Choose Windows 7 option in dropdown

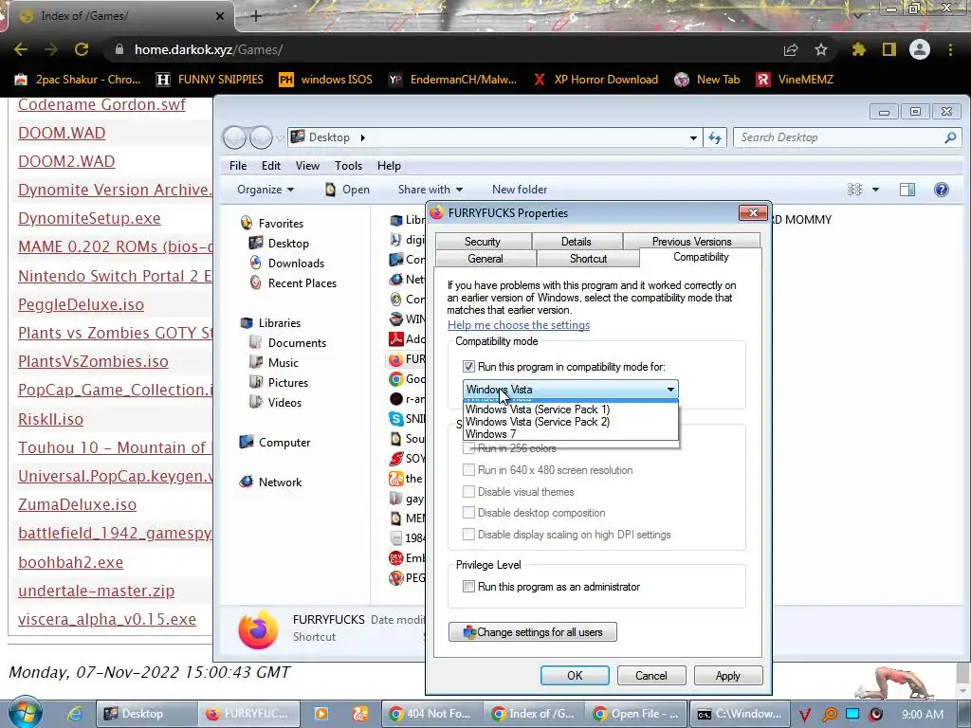point(570,434)
